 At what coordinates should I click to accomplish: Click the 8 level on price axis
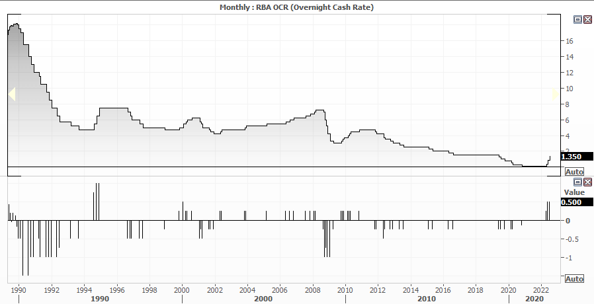[568, 104]
